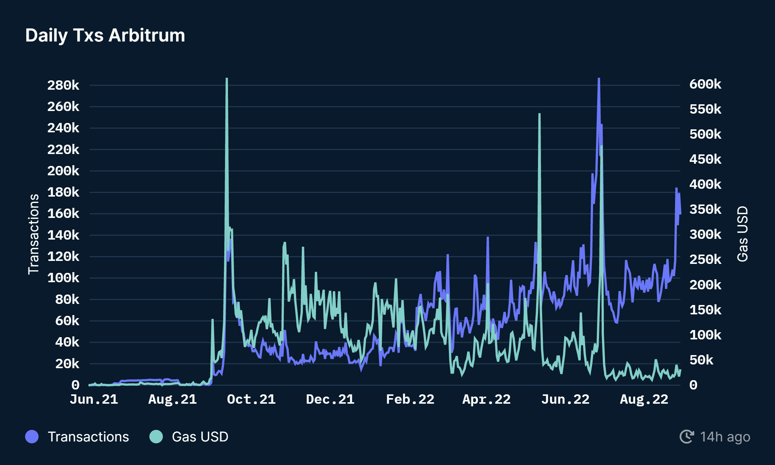This screenshot has width=775, height=465.
Task: Click the teal Gas USD legend dot
Action: pos(156,437)
